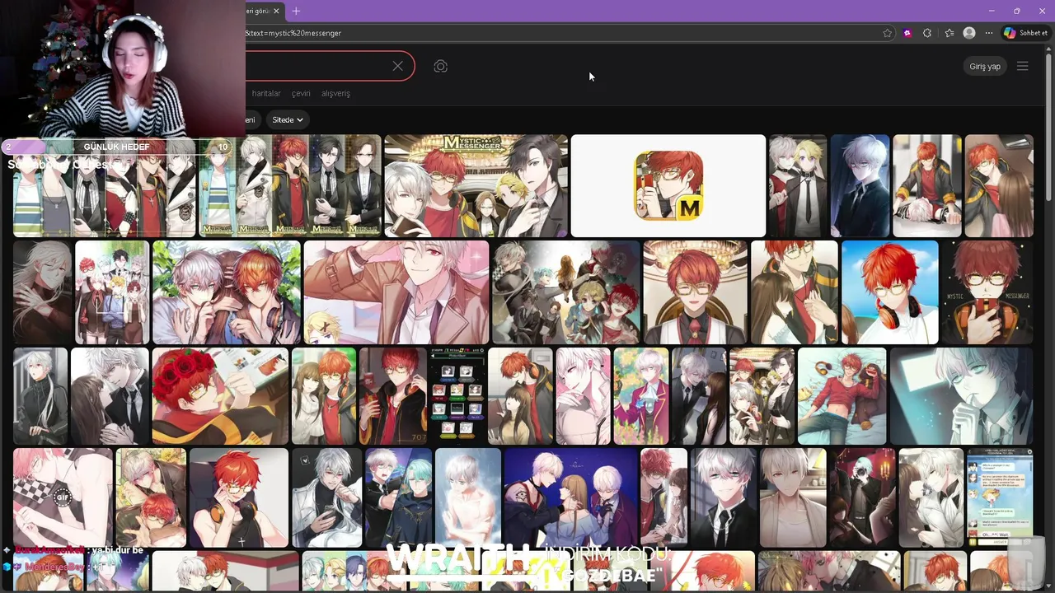1055x593 pixels.
Task: Click the address bar URL text
Action: pos(293,33)
